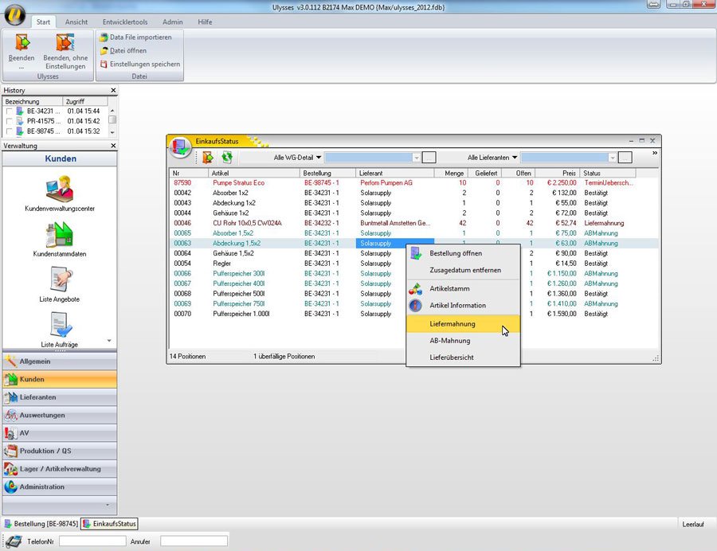Viewport: 717px width, 551px height.
Task: Switch to the Ansicht ribbon tab
Action: tap(76, 22)
